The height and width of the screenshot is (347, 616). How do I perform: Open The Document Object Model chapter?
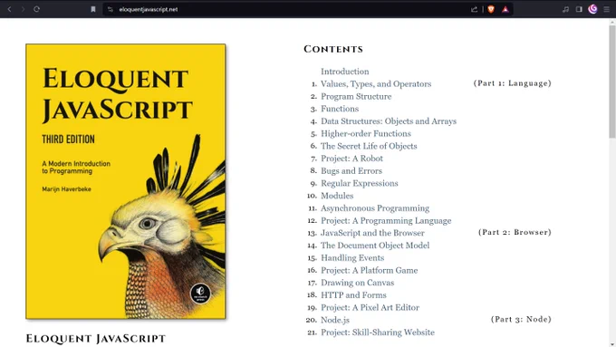click(x=375, y=246)
